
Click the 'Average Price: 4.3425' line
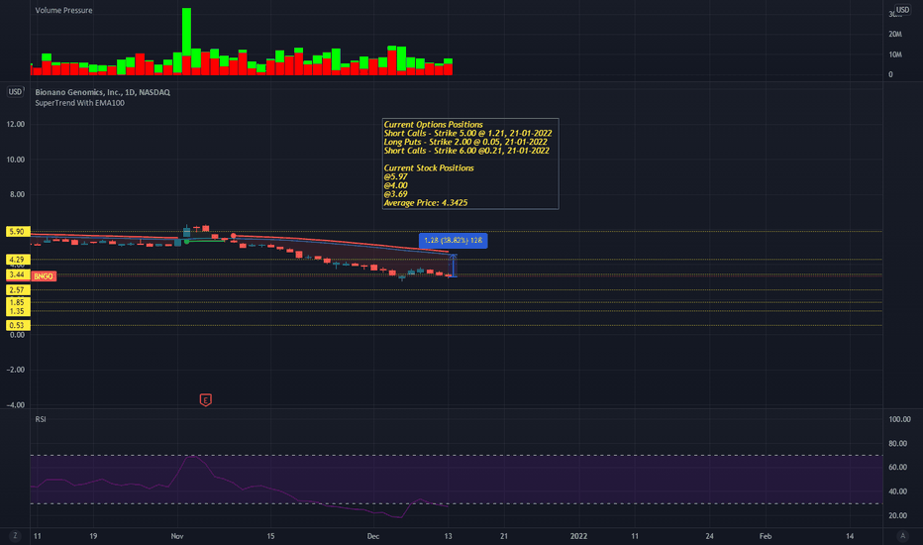pyautogui.click(x=426, y=203)
